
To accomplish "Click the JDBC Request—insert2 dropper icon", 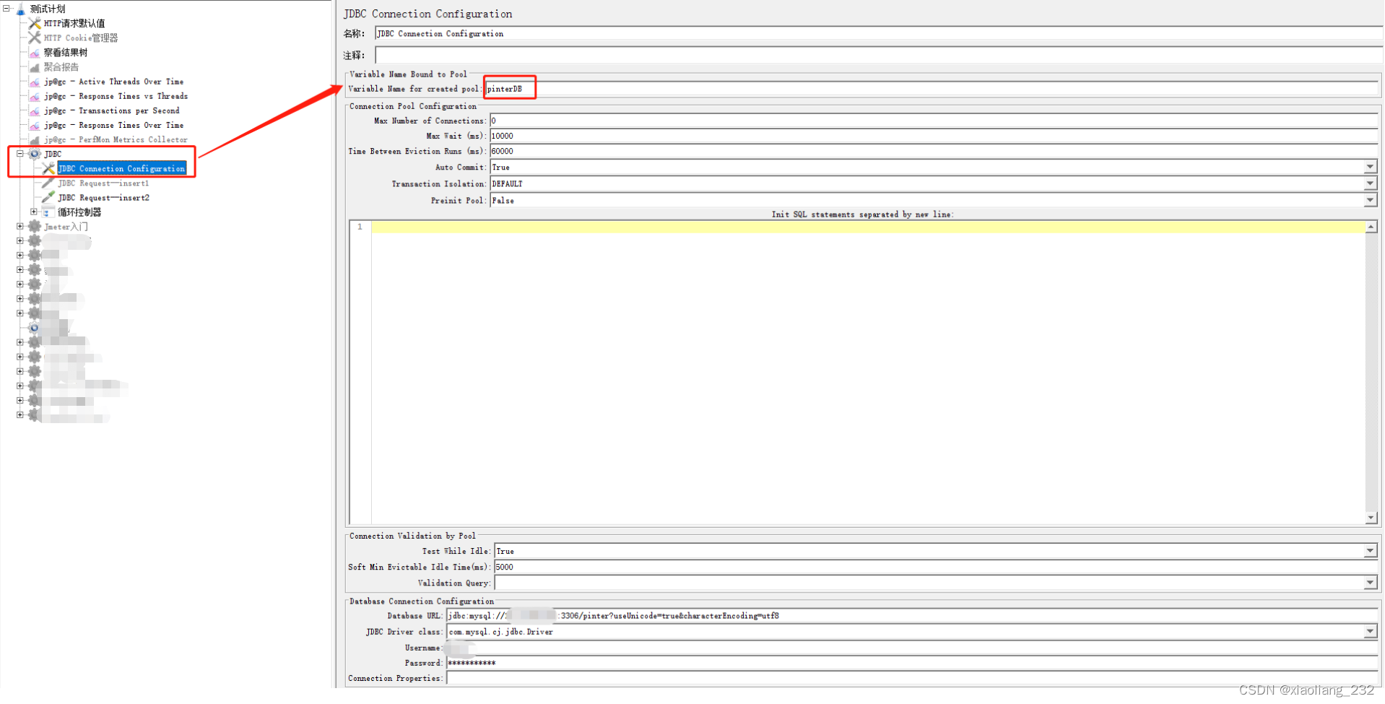I will coord(47,197).
